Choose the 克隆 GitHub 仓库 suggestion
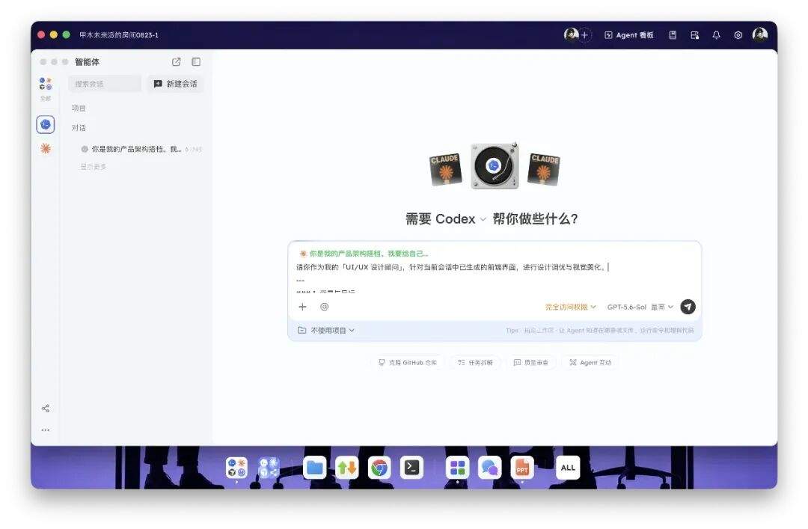808x529 pixels. 408,362
